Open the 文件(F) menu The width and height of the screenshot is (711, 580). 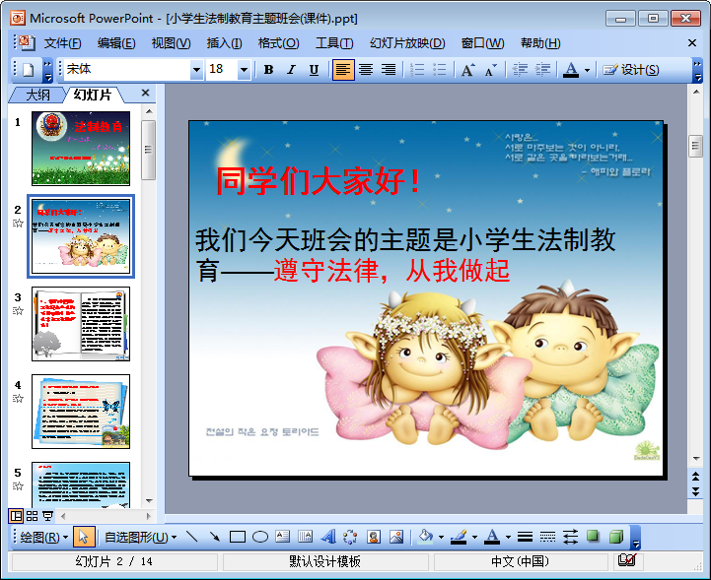[62, 43]
